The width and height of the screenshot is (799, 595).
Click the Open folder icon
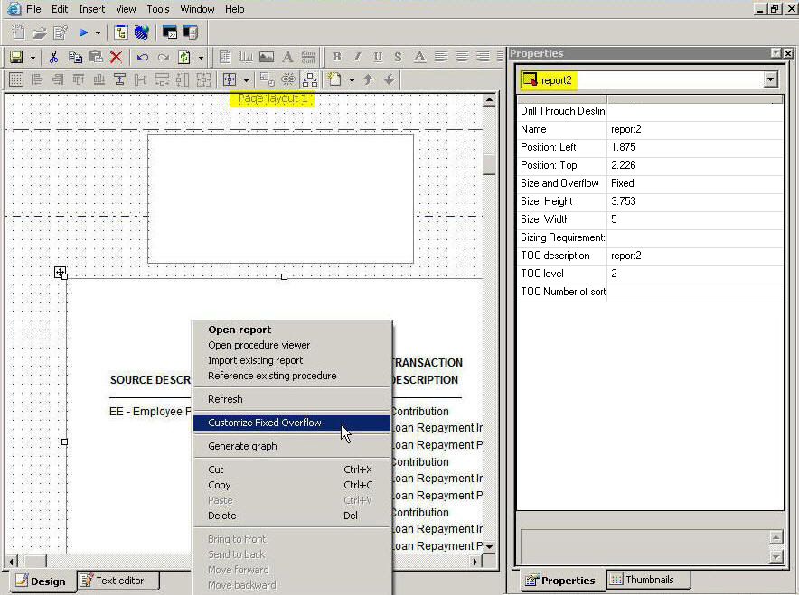coord(39,33)
